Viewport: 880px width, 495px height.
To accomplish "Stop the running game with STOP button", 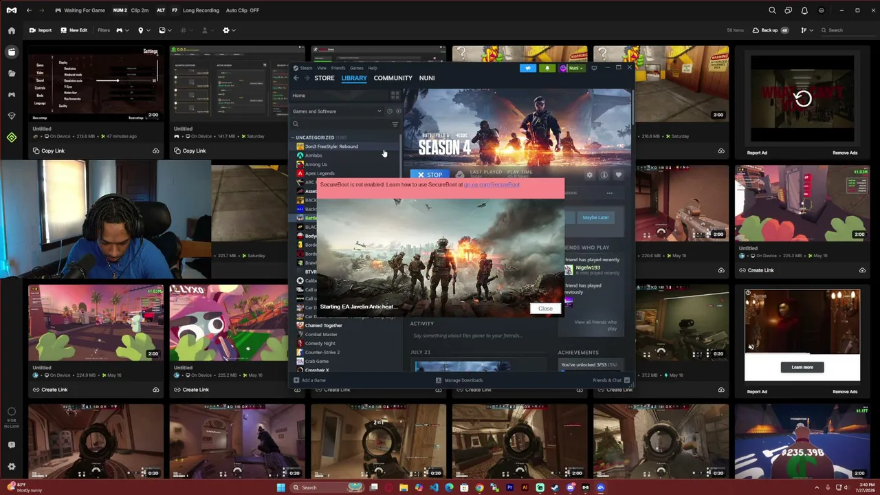I will point(430,175).
